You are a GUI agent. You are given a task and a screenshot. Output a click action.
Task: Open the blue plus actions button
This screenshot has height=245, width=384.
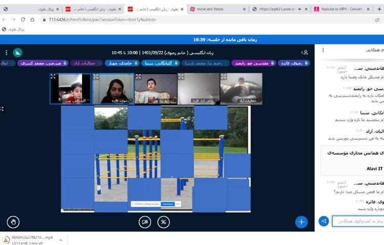pyautogui.click(x=302, y=222)
